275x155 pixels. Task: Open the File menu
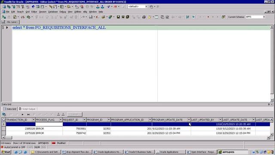pos(8,12)
